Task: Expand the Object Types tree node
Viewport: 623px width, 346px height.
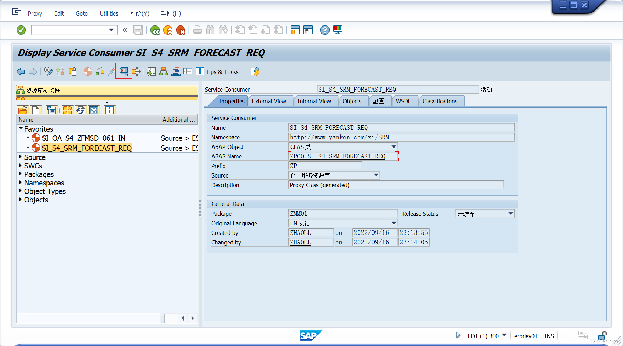Action: (x=21, y=191)
